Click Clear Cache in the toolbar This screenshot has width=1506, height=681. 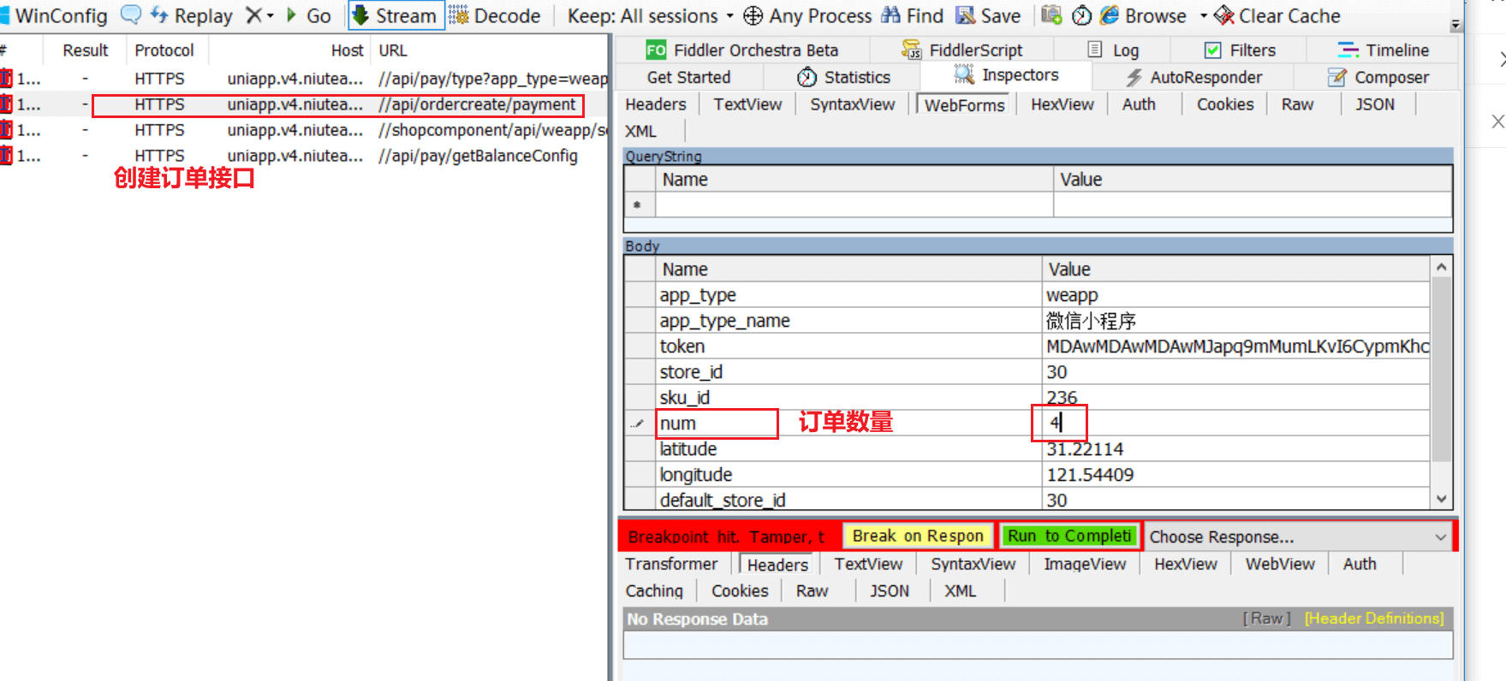[1277, 15]
